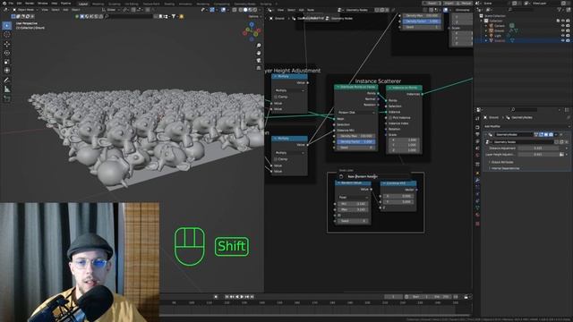Enable Pick Instance checkbox in Instance on Points
Image resolution: width=573 pixels, height=322 pixels.
coord(390,118)
